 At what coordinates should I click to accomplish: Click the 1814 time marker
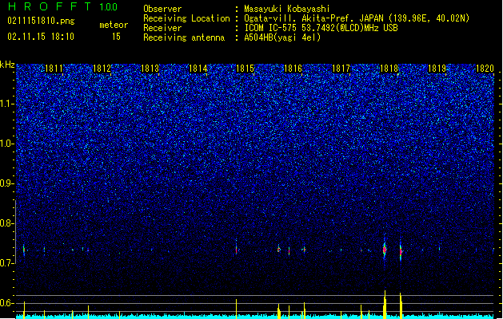[x=198, y=69]
